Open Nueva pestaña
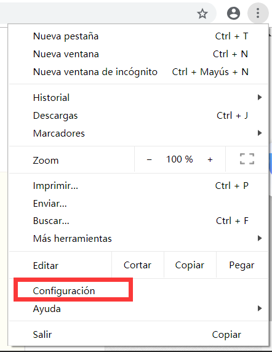 138,36
